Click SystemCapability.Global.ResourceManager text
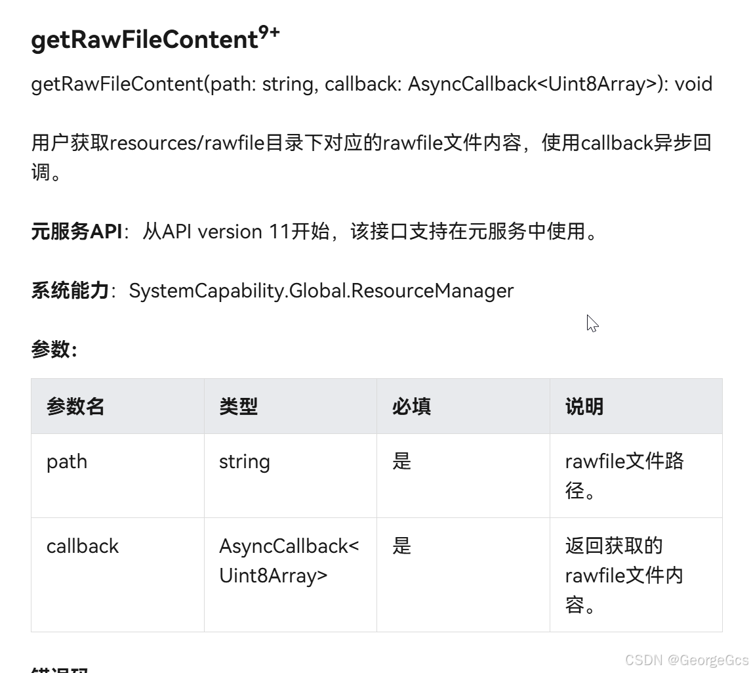Image resolution: width=751 pixels, height=673 pixels. 321,290
